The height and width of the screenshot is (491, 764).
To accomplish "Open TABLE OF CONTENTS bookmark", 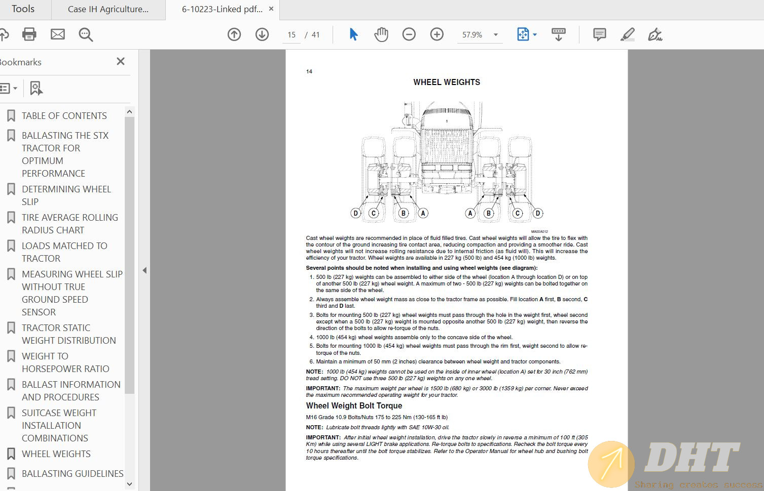I will point(64,116).
